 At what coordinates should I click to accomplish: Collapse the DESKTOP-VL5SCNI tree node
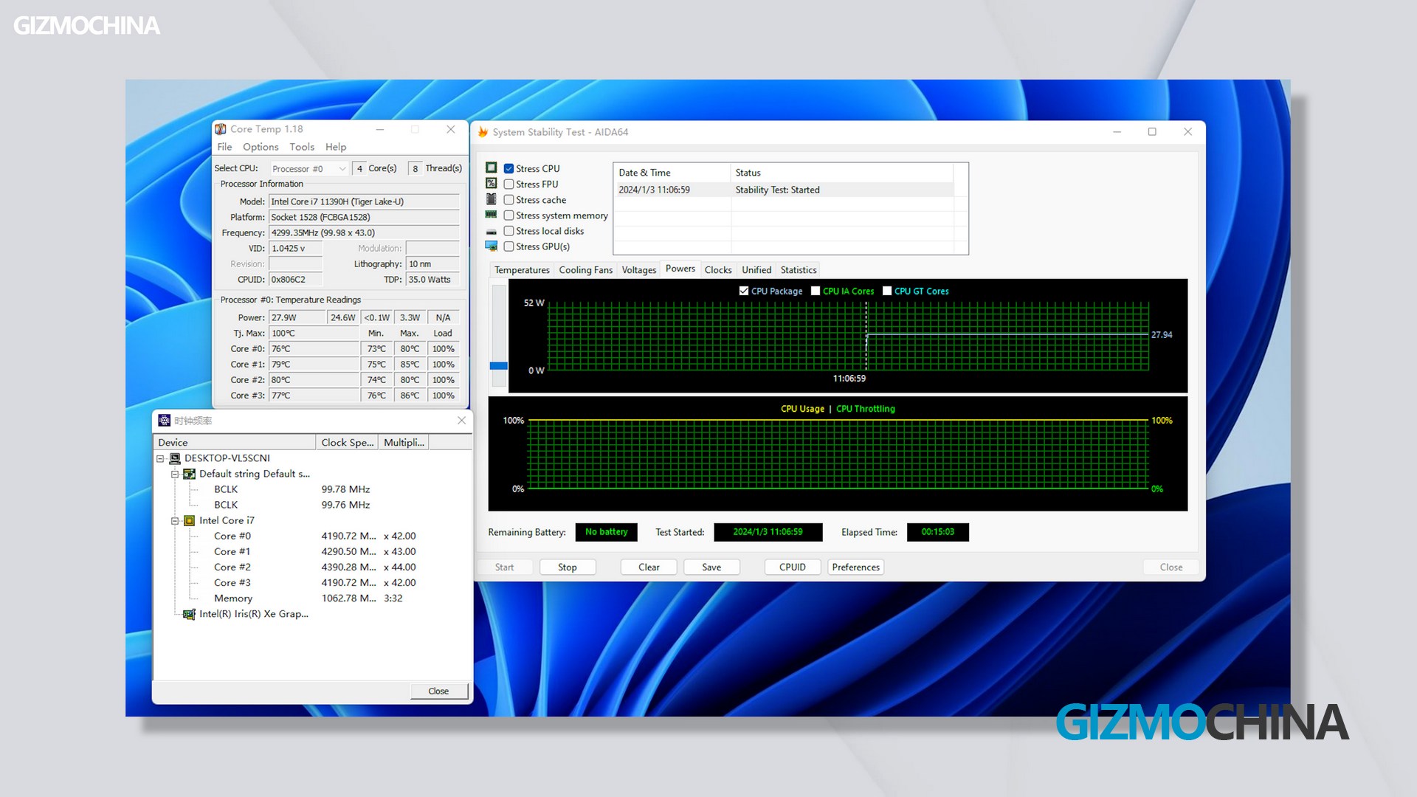[160, 458]
